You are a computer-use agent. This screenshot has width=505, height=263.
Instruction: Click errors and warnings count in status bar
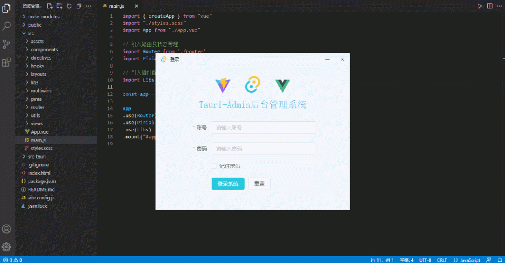(13, 260)
